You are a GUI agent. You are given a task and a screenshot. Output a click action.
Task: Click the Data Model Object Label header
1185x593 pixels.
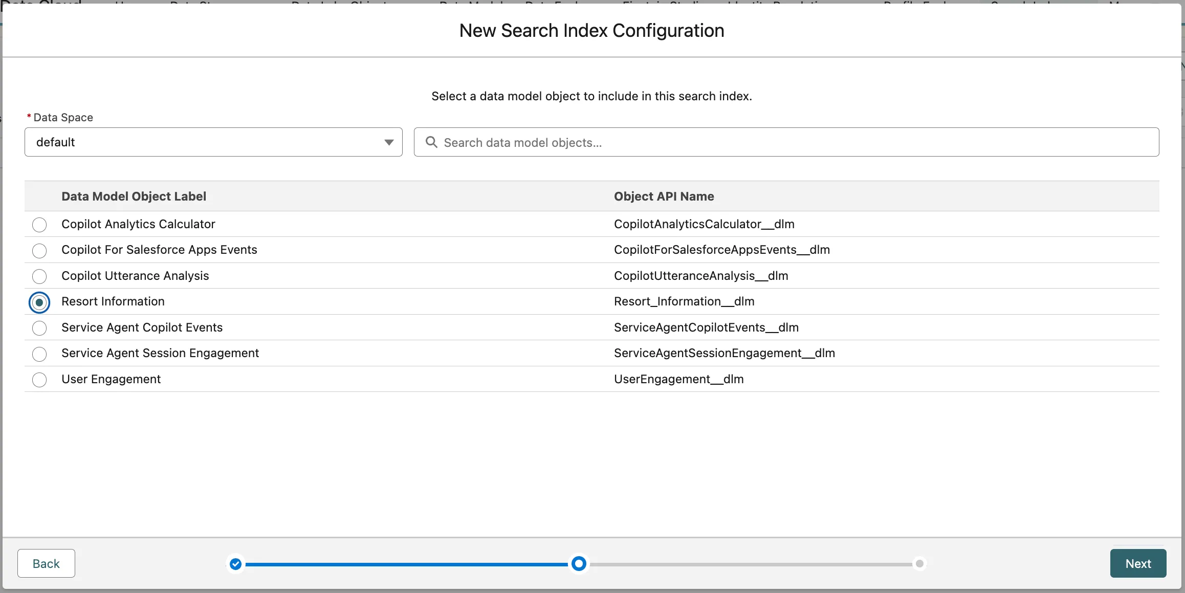coord(134,196)
